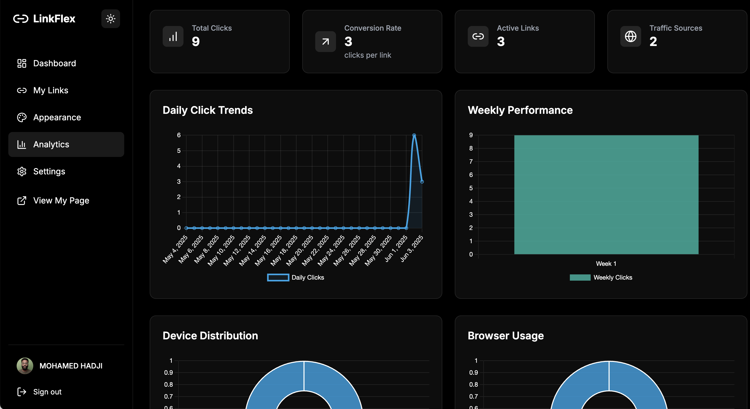Screen dimensions: 750x409
Task: Open Settings gear menu item
Action: pyautogui.click(x=49, y=171)
